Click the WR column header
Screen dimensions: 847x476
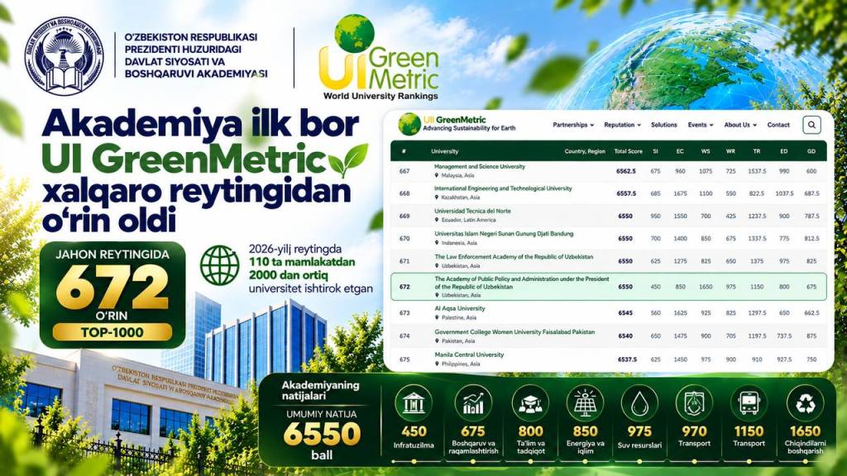(730, 152)
